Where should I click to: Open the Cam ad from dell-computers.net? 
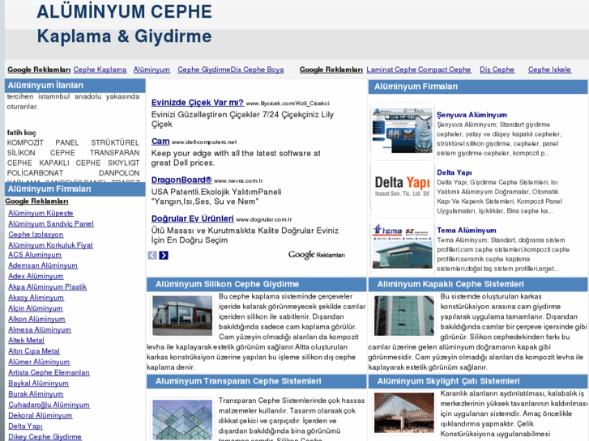click(160, 141)
